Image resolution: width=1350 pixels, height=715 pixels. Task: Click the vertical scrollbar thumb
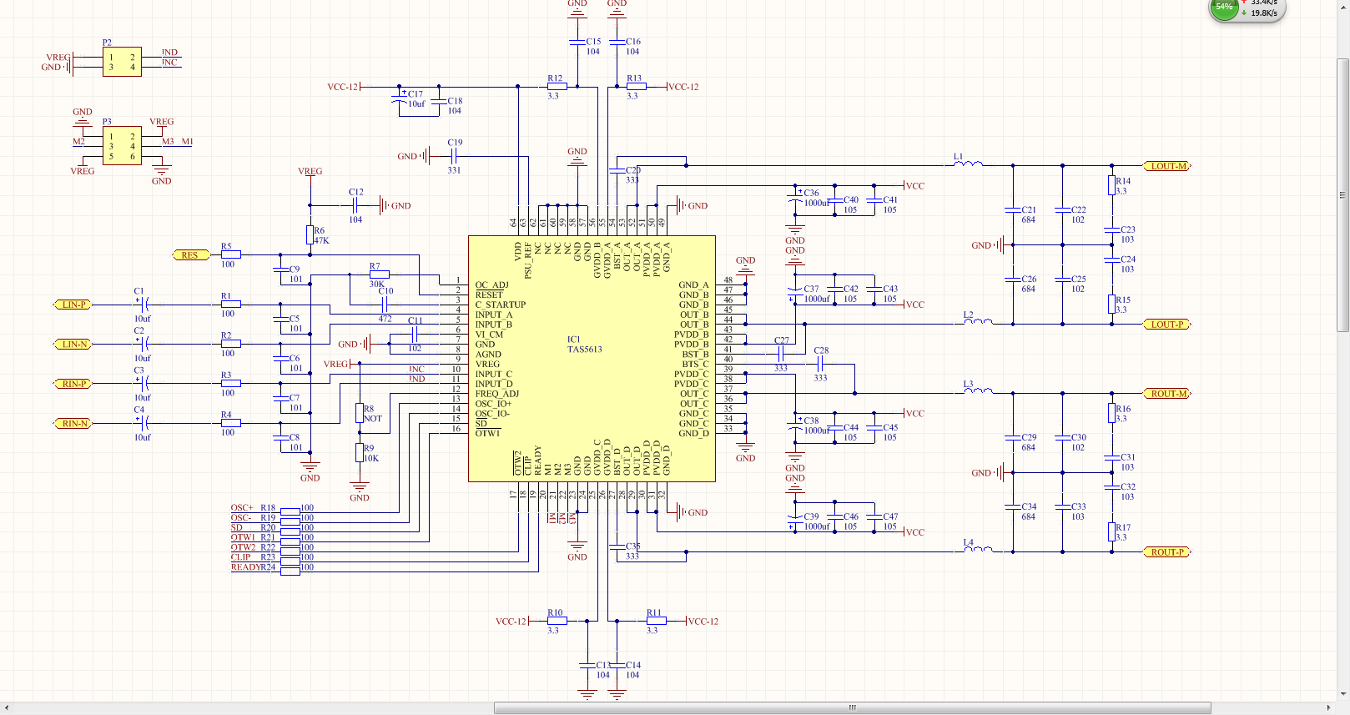(x=1342, y=195)
